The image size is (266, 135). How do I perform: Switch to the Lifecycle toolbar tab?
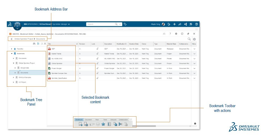(113, 120)
